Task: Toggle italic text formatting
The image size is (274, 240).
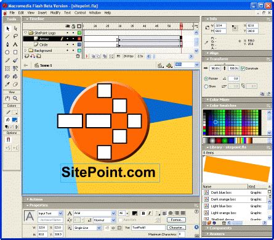Action: [149, 213]
